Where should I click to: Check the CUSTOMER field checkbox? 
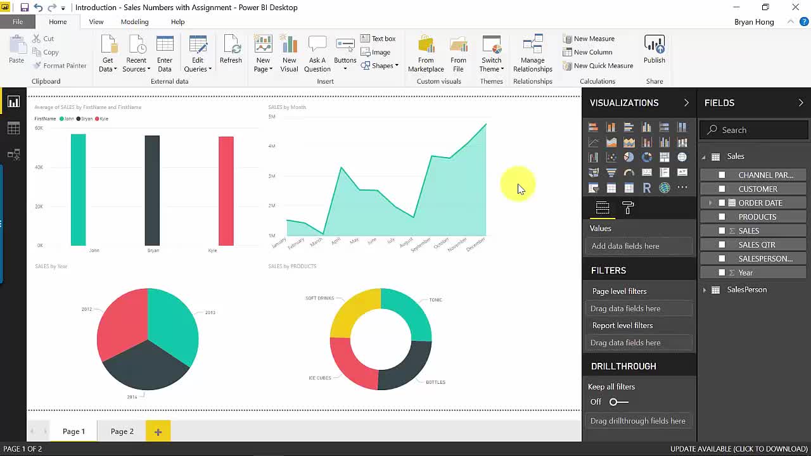[x=722, y=189]
